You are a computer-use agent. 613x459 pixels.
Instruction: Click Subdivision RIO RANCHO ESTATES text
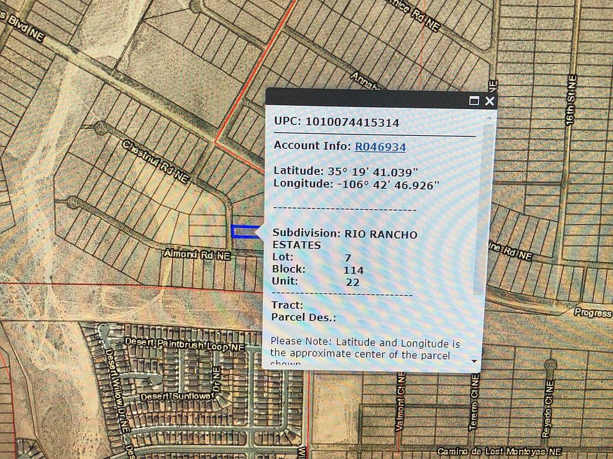coord(345,239)
